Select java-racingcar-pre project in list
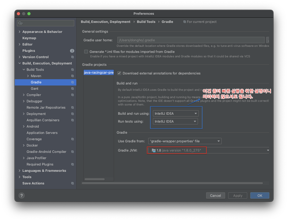 (x=99, y=73)
